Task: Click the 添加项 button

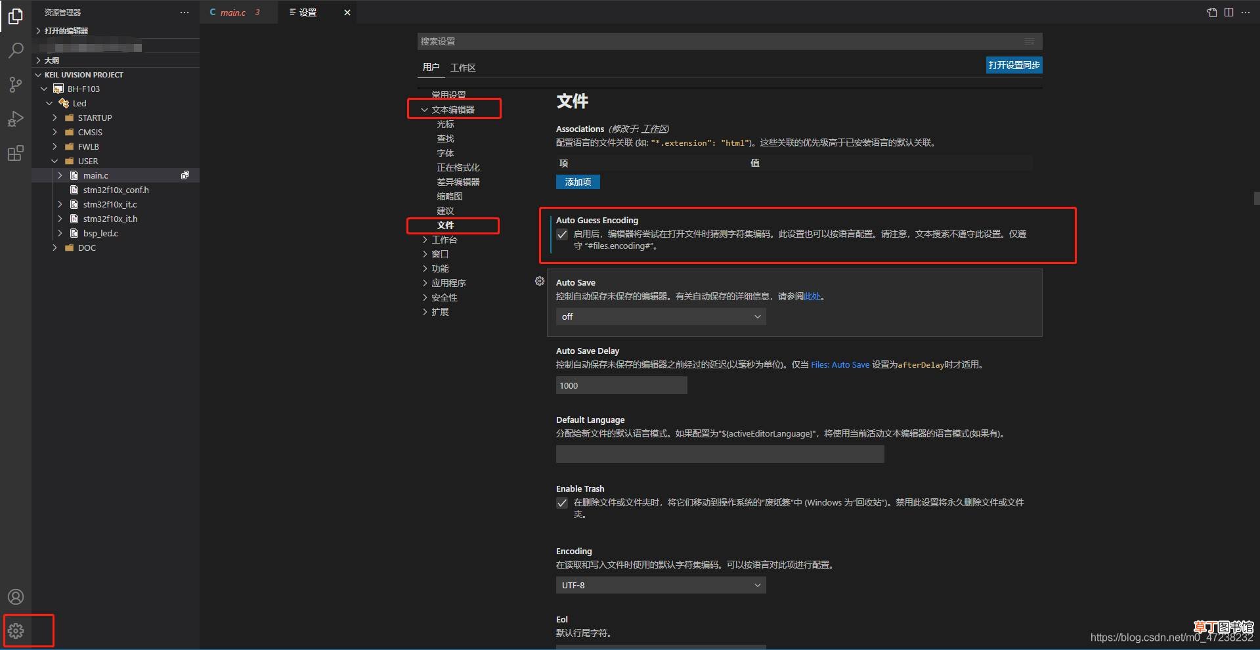Action: [x=578, y=182]
